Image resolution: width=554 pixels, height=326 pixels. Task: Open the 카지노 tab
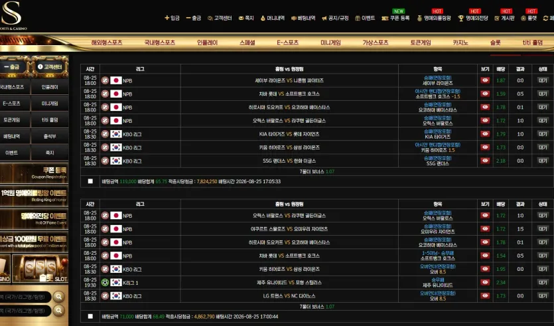(x=460, y=42)
